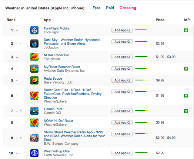Click the rating bar for NOAA Radar Pro
The image size is (194, 159).
click(141, 57)
